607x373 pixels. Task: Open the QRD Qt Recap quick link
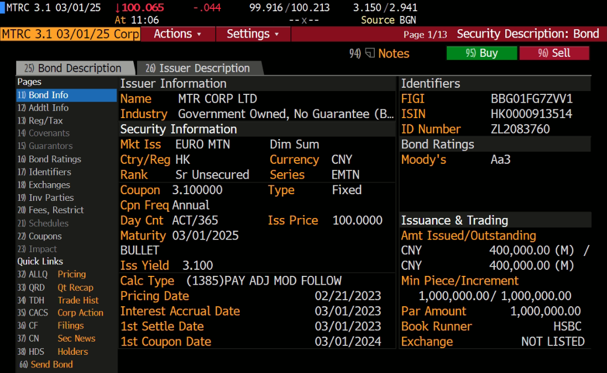click(x=55, y=287)
